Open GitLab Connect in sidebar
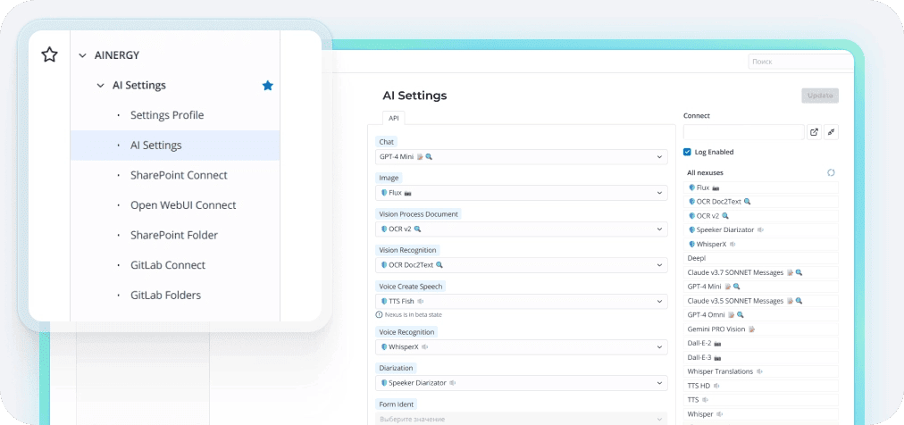 [168, 265]
